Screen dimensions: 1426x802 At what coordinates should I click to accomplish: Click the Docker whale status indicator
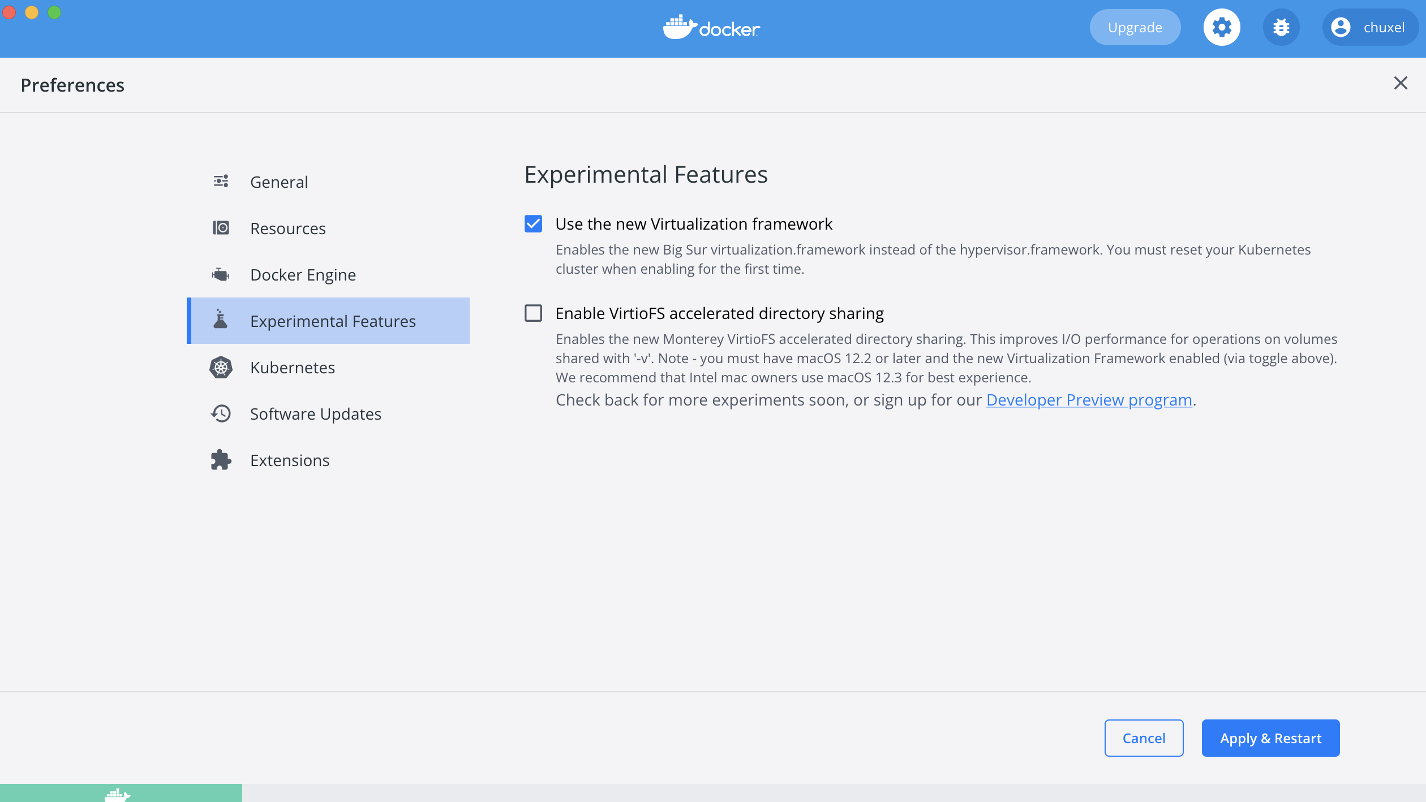118,794
